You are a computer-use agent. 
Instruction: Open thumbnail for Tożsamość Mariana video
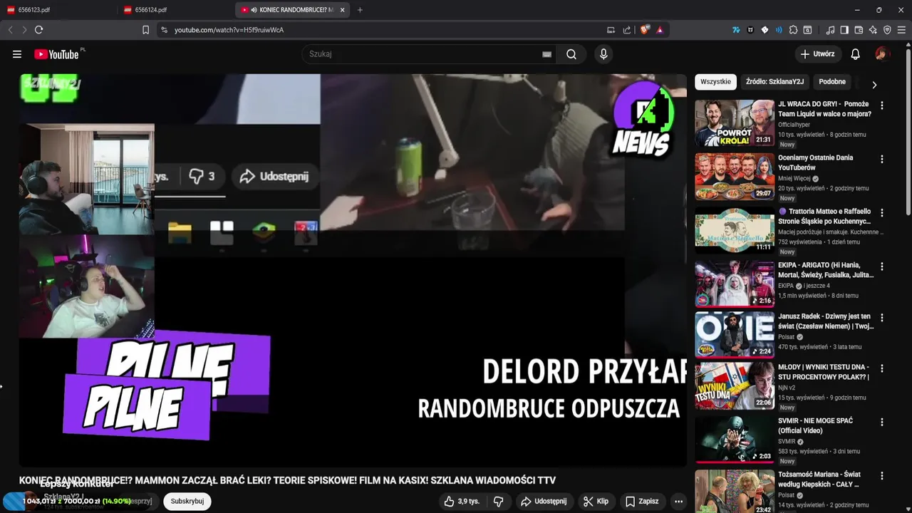(x=735, y=492)
